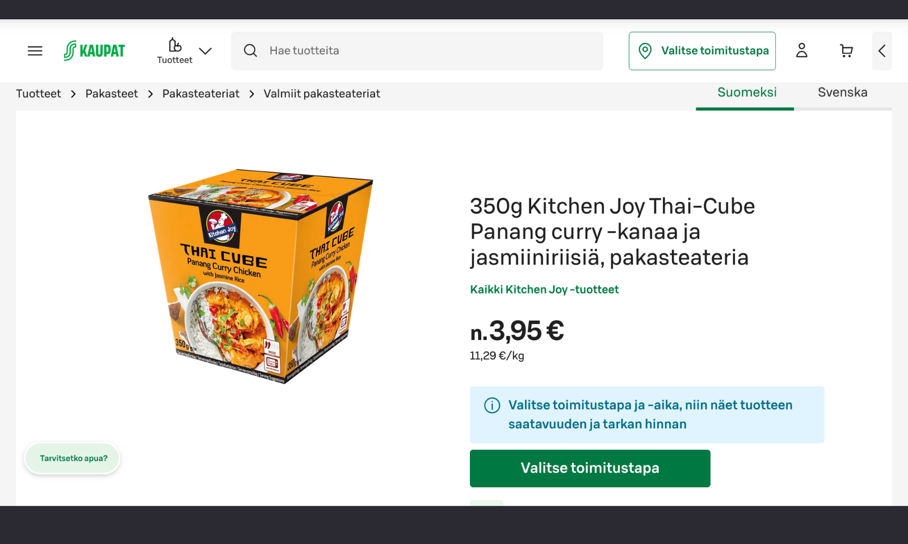
Task: Switch to the Svenska language tab
Action: coord(842,92)
